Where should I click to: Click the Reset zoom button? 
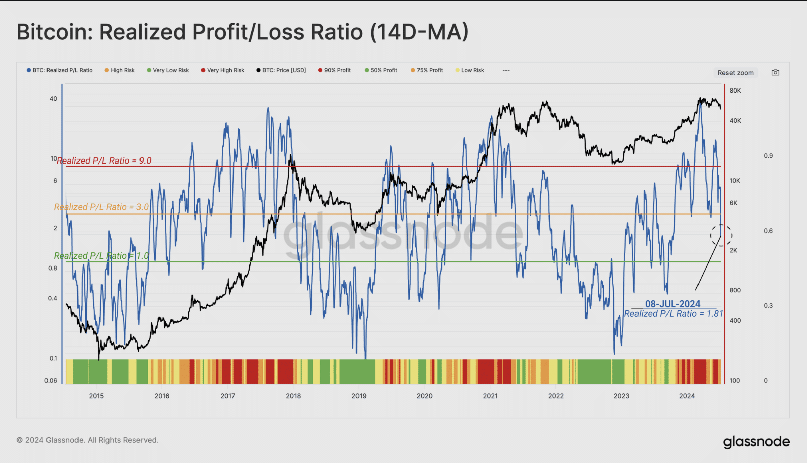(736, 73)
